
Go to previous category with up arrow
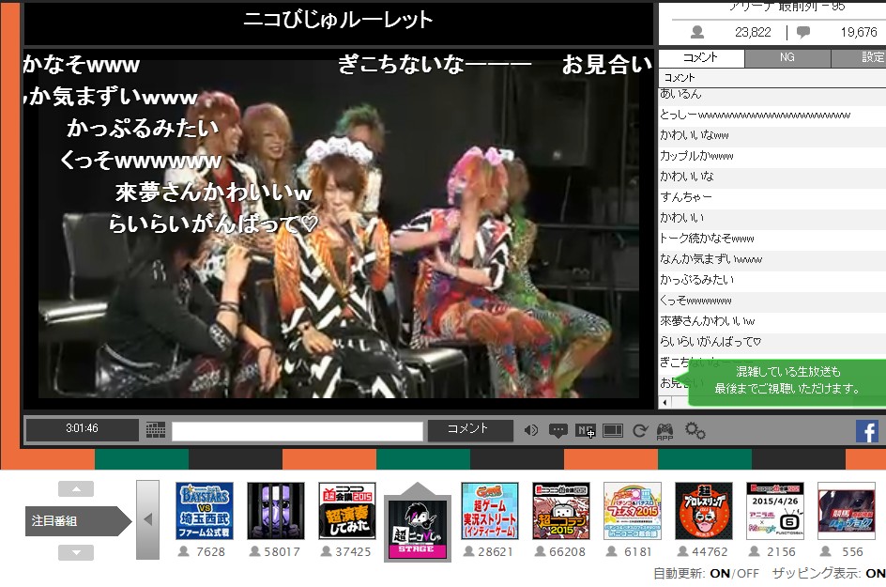76,489
